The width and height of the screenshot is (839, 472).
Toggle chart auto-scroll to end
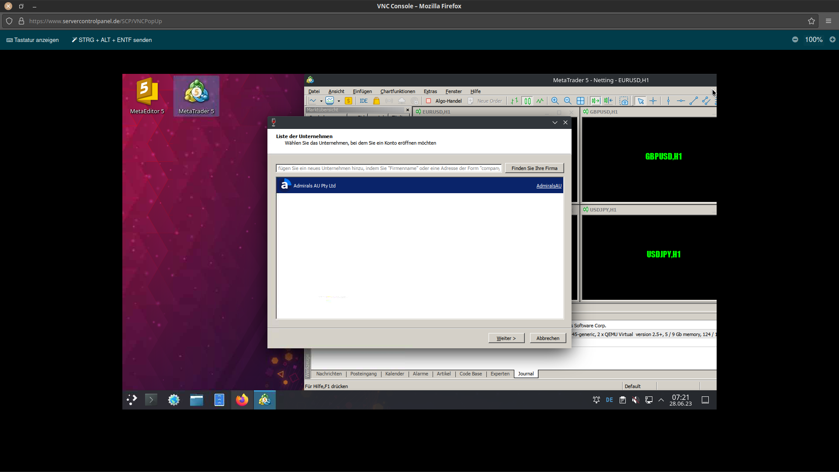596,101
